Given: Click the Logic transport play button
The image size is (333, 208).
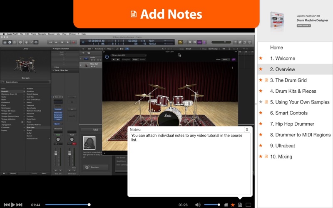Looking at the screenshot, I should (x=68, y=42).
